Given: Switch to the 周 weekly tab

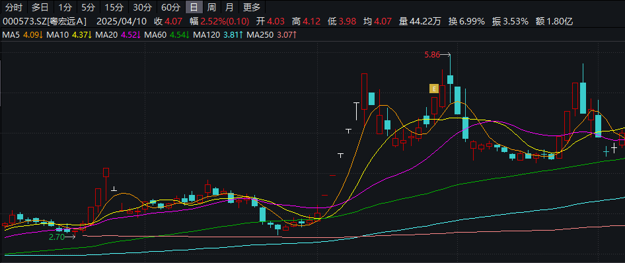Looking at the screenshot, I should (x=211, y=7).
